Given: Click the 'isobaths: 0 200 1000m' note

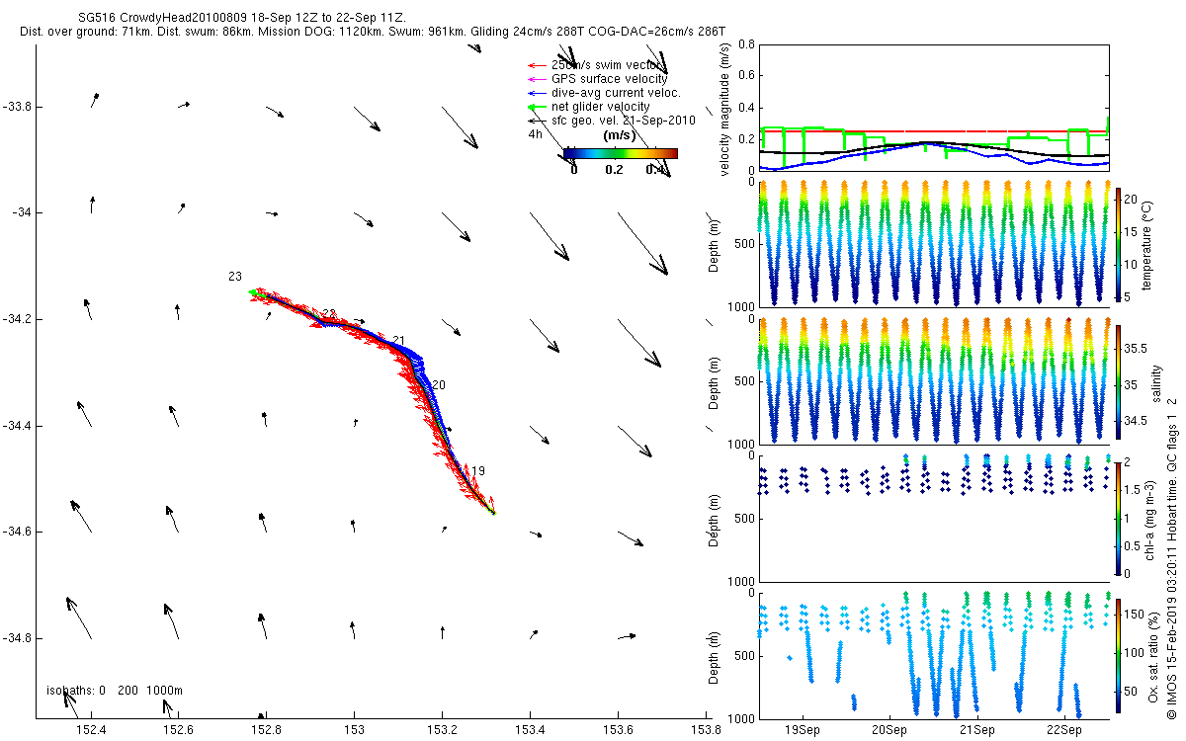Looking at the screenshot, I should click(x=115, y=690).
